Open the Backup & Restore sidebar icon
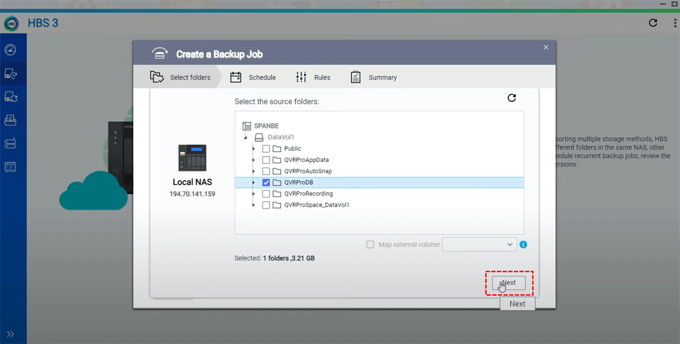 10,74
